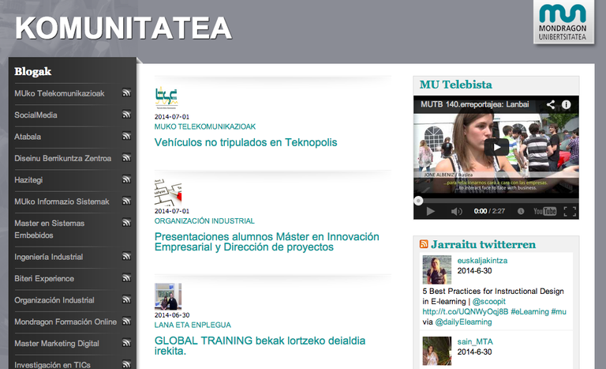
Task: Open Presentaciones alumnos Máster en Innovación post
Action: [x=267, y=242]
